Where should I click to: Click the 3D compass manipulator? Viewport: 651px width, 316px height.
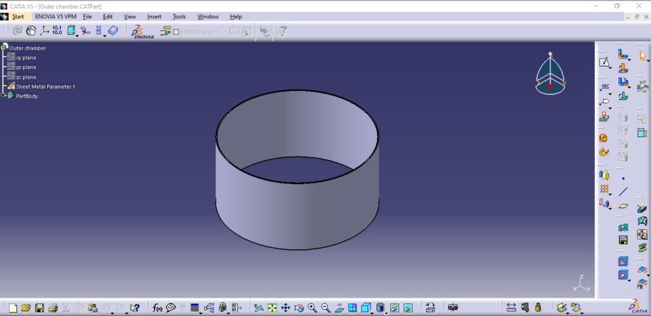pyautogui.click(x=550, y=74)
